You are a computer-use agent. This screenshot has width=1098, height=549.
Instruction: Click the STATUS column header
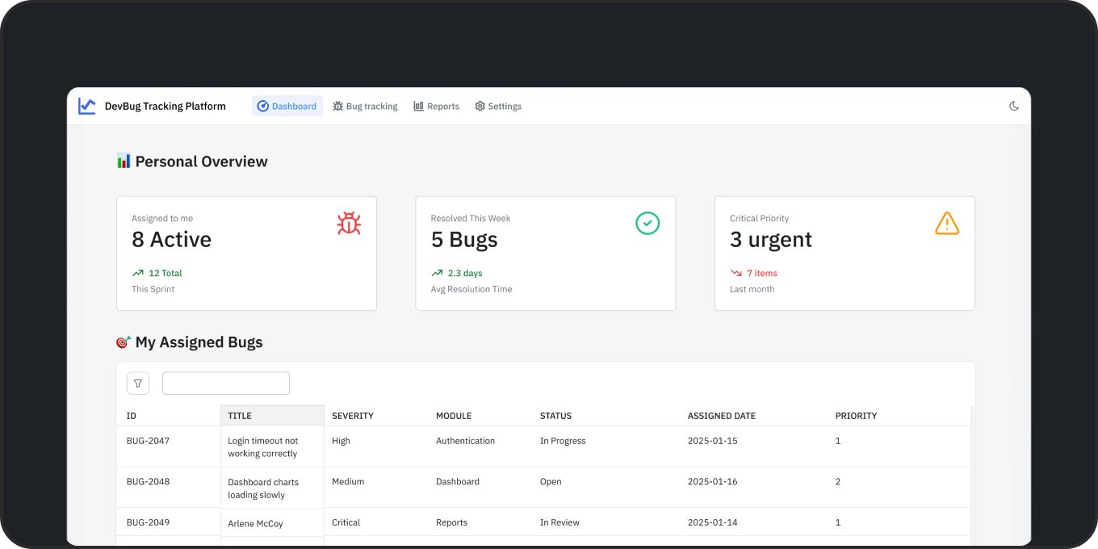click(555, 416)
